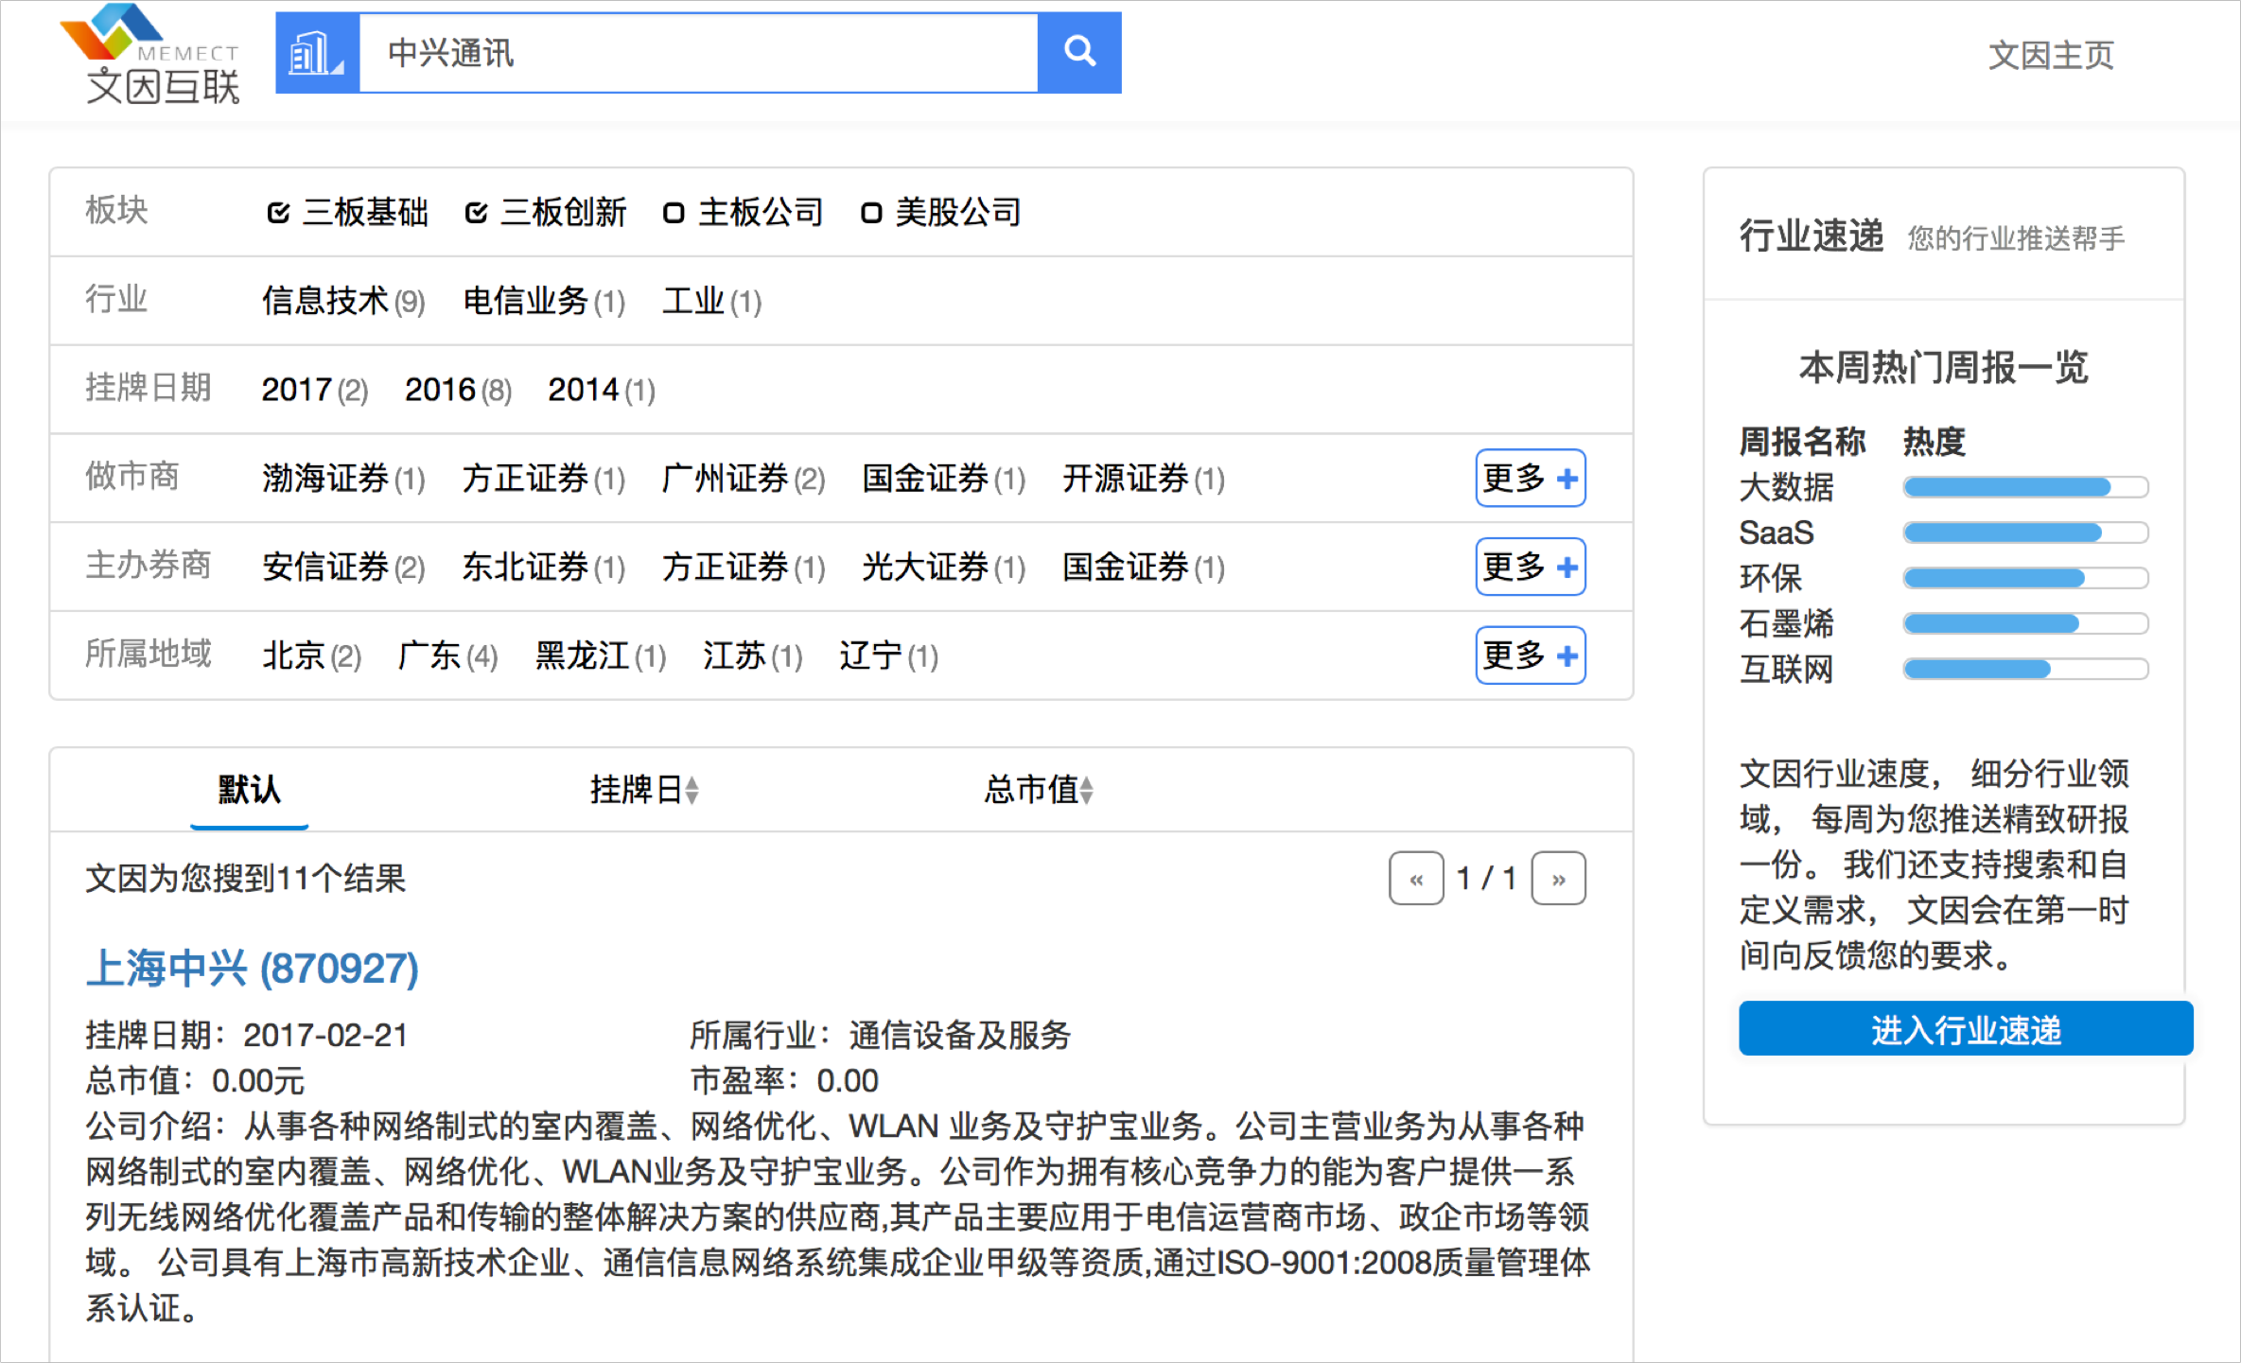Select market maker 渤海证券
2241x1363 pixels.
[x=343, y=479]
